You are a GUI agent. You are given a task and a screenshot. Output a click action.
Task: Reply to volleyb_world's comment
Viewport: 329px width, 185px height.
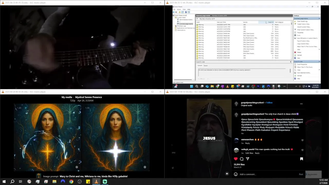click(257, 153)
